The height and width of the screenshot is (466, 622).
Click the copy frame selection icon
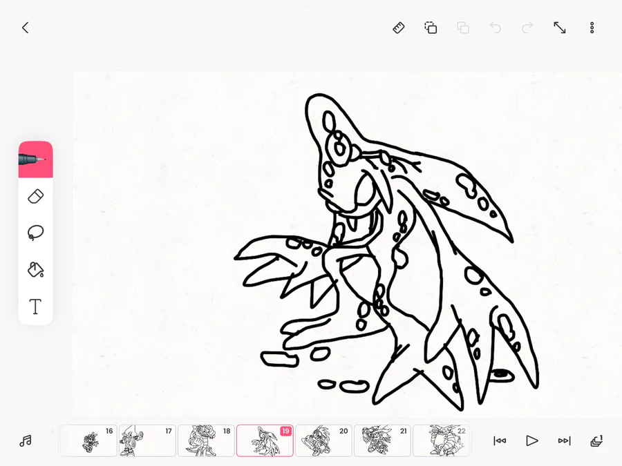(x=431, y=28)
